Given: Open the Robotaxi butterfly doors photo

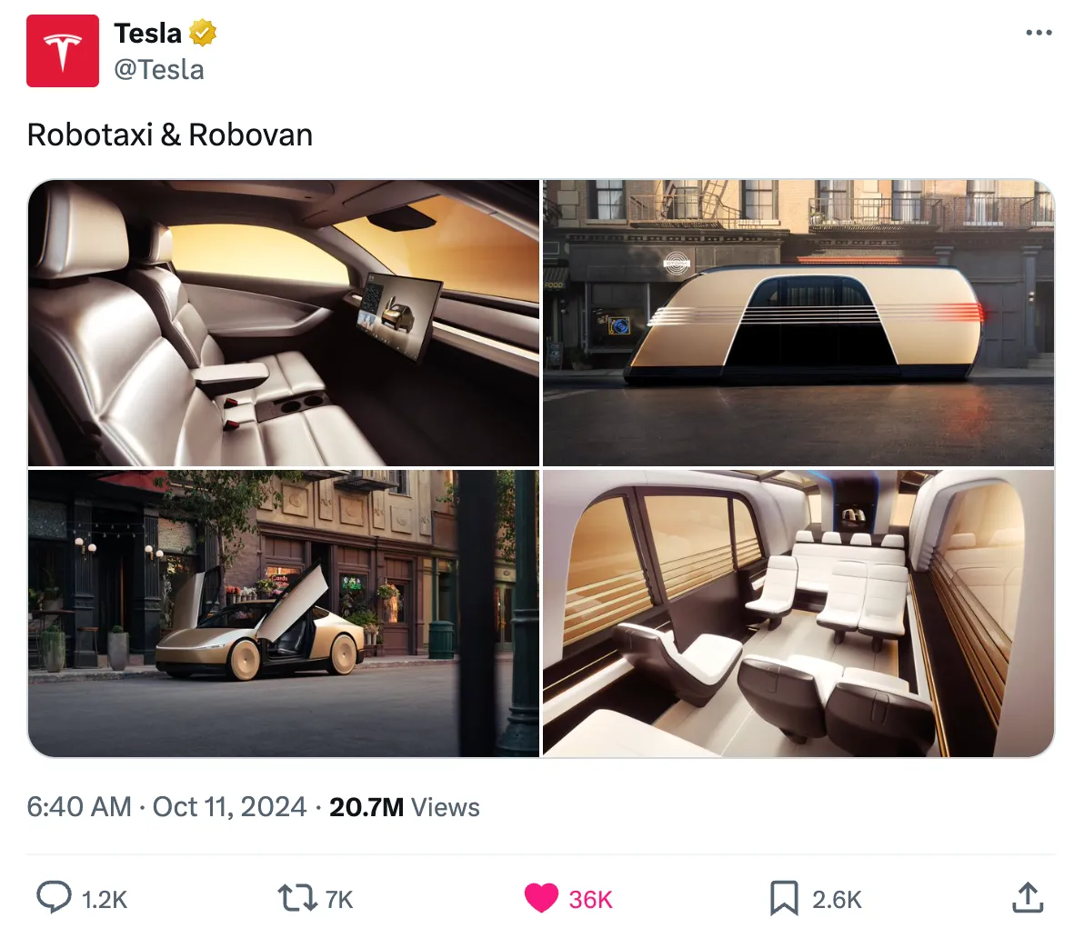Looking at the screenshot, I should pyautogui.click(x=284, y=614).
